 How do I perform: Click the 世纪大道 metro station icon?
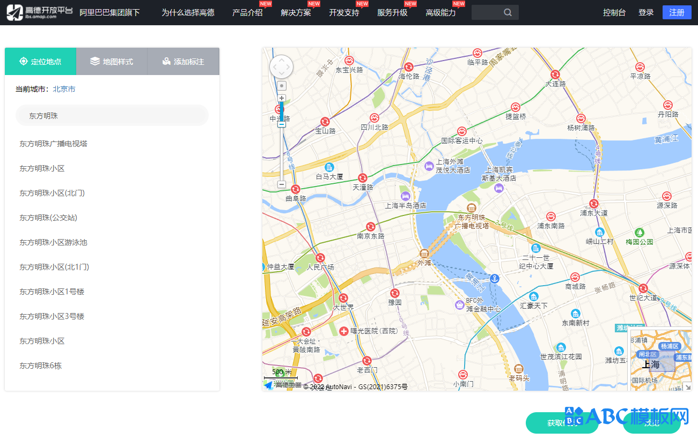643,288
